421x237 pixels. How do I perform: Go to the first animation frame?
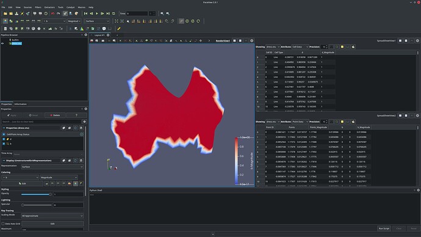coord(85,13)
